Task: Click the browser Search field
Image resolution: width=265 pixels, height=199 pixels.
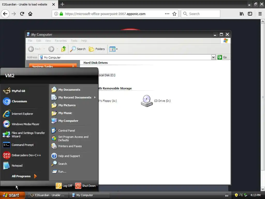Action: tap(201, 14)
